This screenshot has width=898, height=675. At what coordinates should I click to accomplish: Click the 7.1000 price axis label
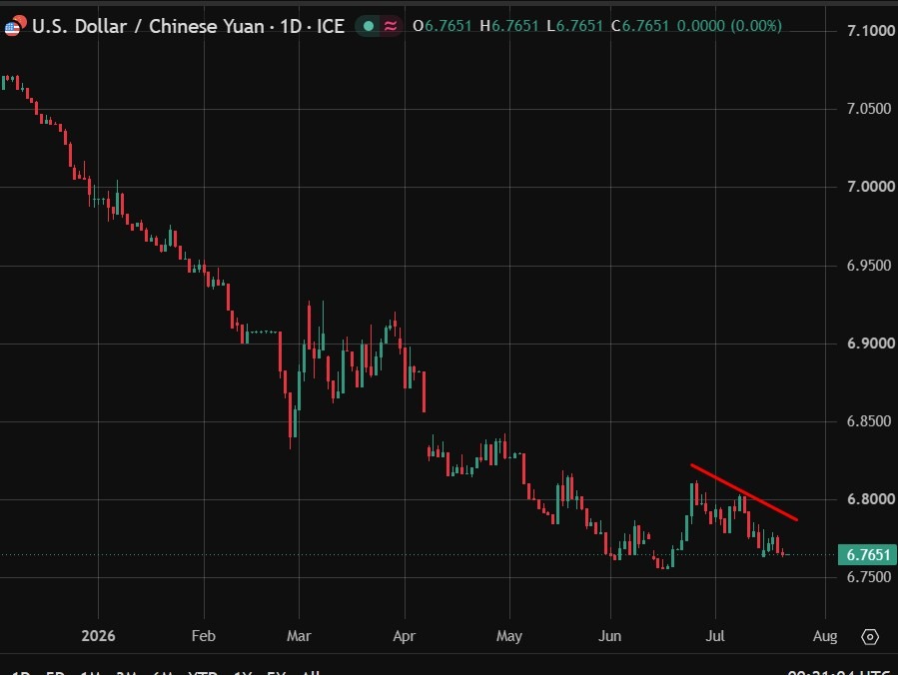click(870, 31)
